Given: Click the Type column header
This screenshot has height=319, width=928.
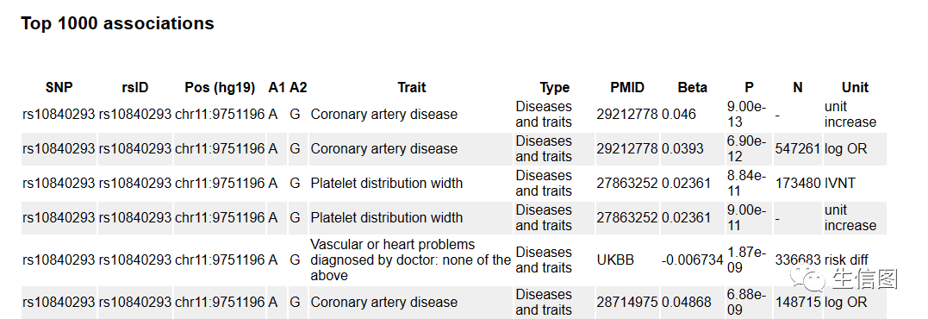Looking at the screenshot, I should tap(555, 88).
